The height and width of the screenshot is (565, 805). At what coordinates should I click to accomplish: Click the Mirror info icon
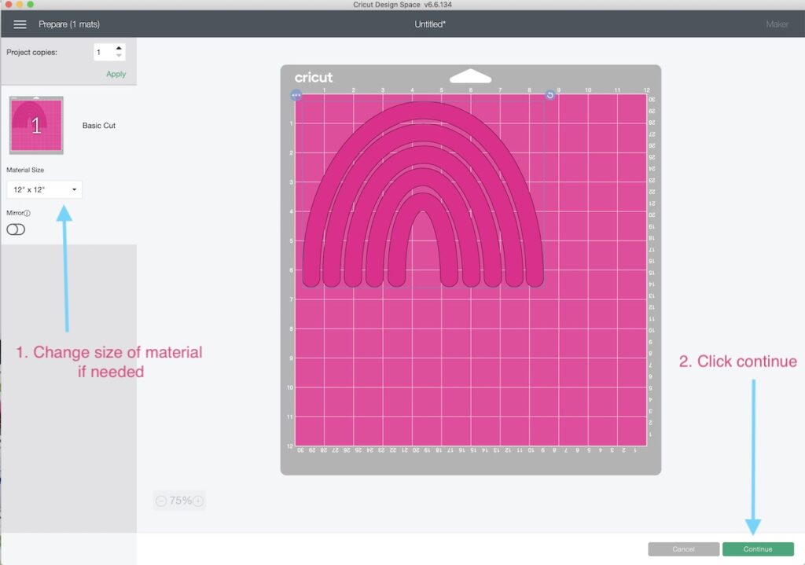[27, 213]
